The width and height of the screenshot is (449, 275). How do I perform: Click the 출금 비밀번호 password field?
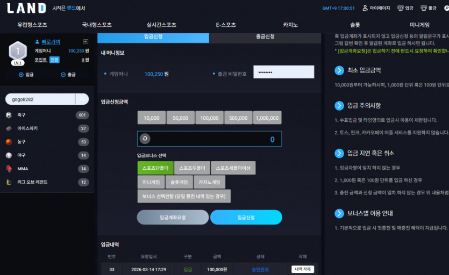(x=284, y=72)
